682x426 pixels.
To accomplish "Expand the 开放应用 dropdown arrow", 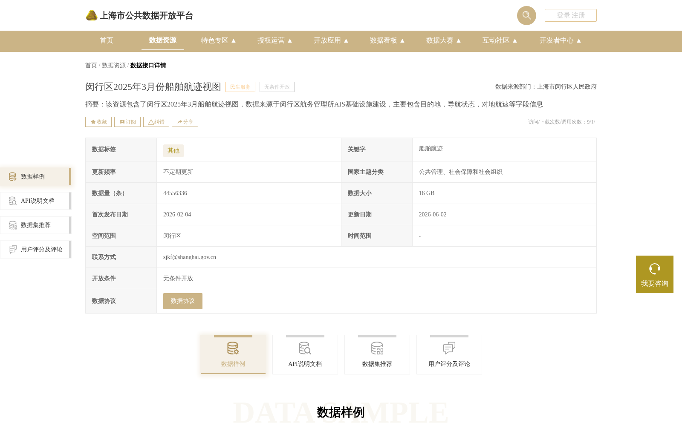I will (346, 40).
